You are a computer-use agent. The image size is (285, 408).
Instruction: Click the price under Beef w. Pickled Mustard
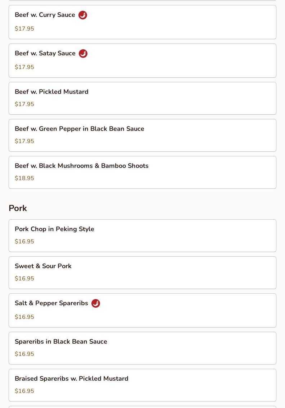(24, 104)
